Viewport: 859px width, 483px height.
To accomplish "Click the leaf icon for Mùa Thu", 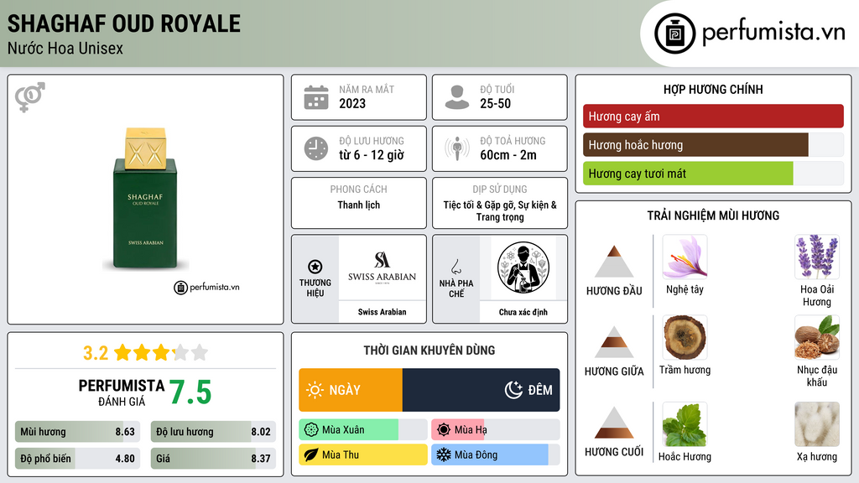I will (311, 454).
